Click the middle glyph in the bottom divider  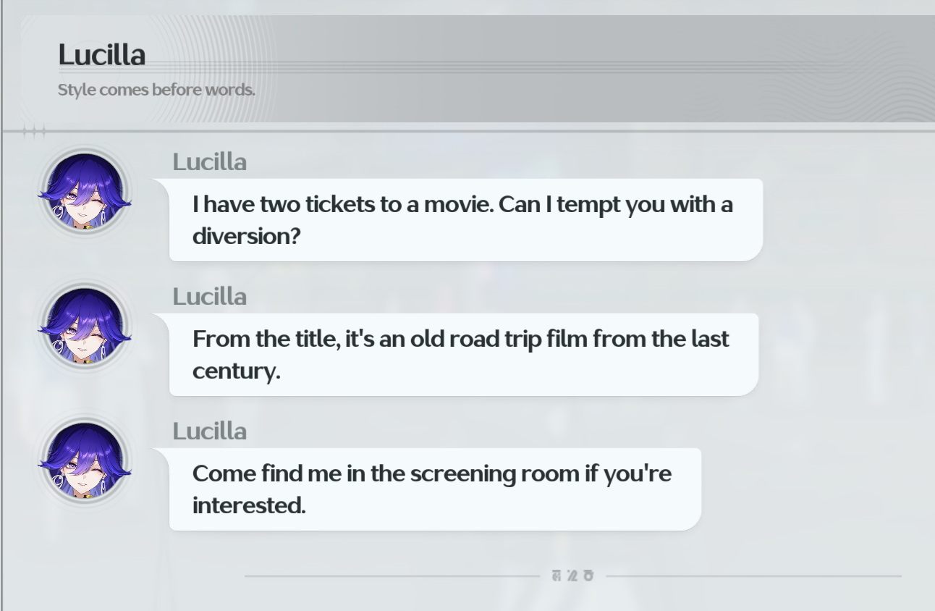click(x=572, y=576)
